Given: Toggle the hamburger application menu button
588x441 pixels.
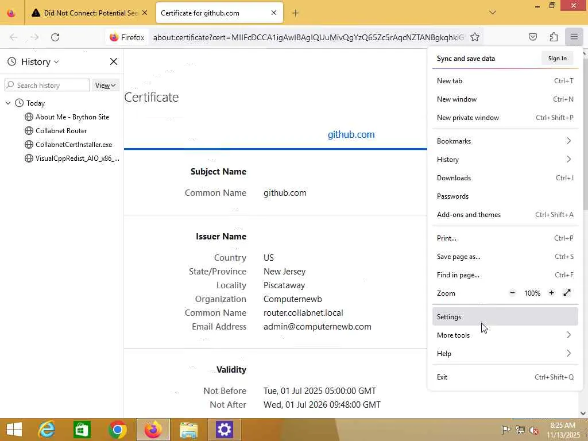Looking at the screenshot, I should (574, 37).
